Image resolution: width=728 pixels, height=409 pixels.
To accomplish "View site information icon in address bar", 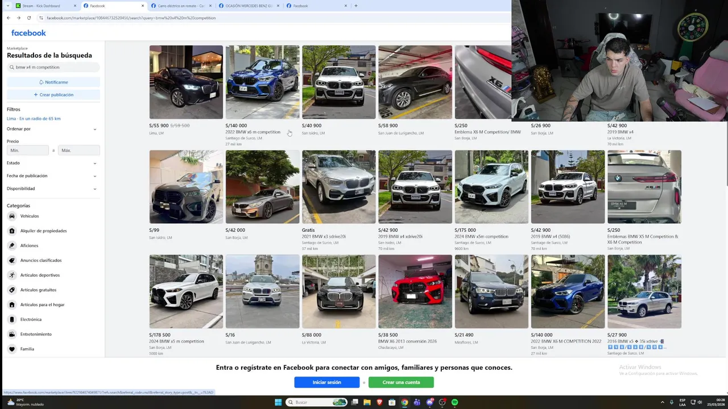I will 41,18.
